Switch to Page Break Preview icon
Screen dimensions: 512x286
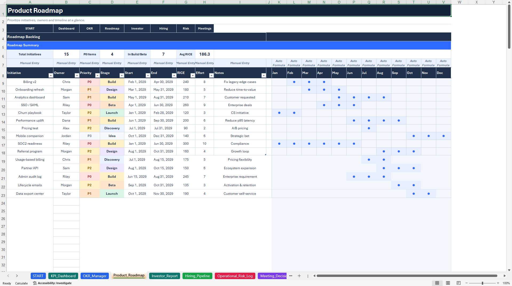pos(459,283)
